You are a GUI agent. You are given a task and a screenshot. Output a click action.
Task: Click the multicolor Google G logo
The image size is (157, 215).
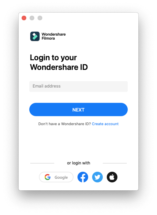point(48,177)
